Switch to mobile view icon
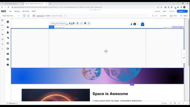This screenshot has height=107, width=190. tap(28, 16)
